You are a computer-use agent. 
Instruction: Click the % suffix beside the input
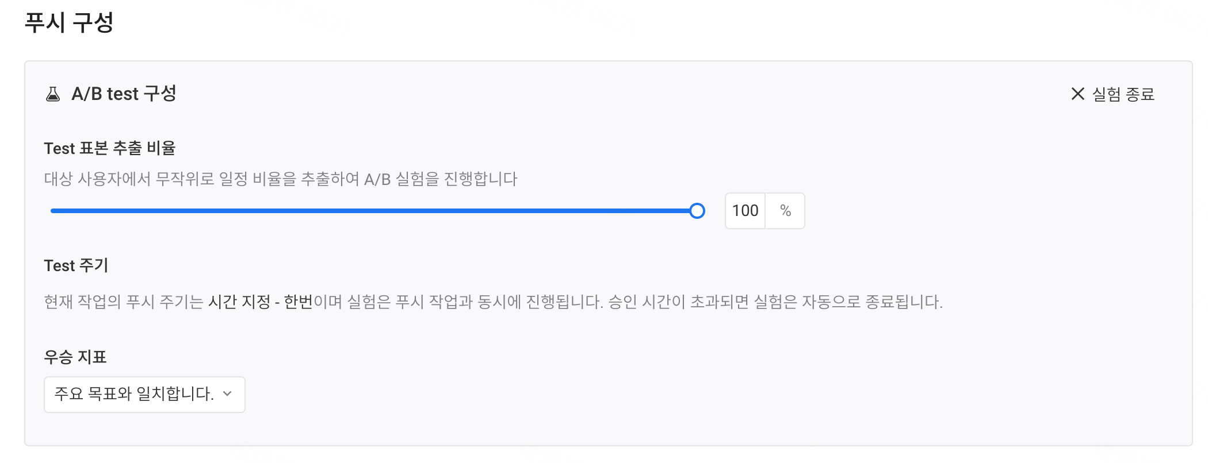click(785, 211)
